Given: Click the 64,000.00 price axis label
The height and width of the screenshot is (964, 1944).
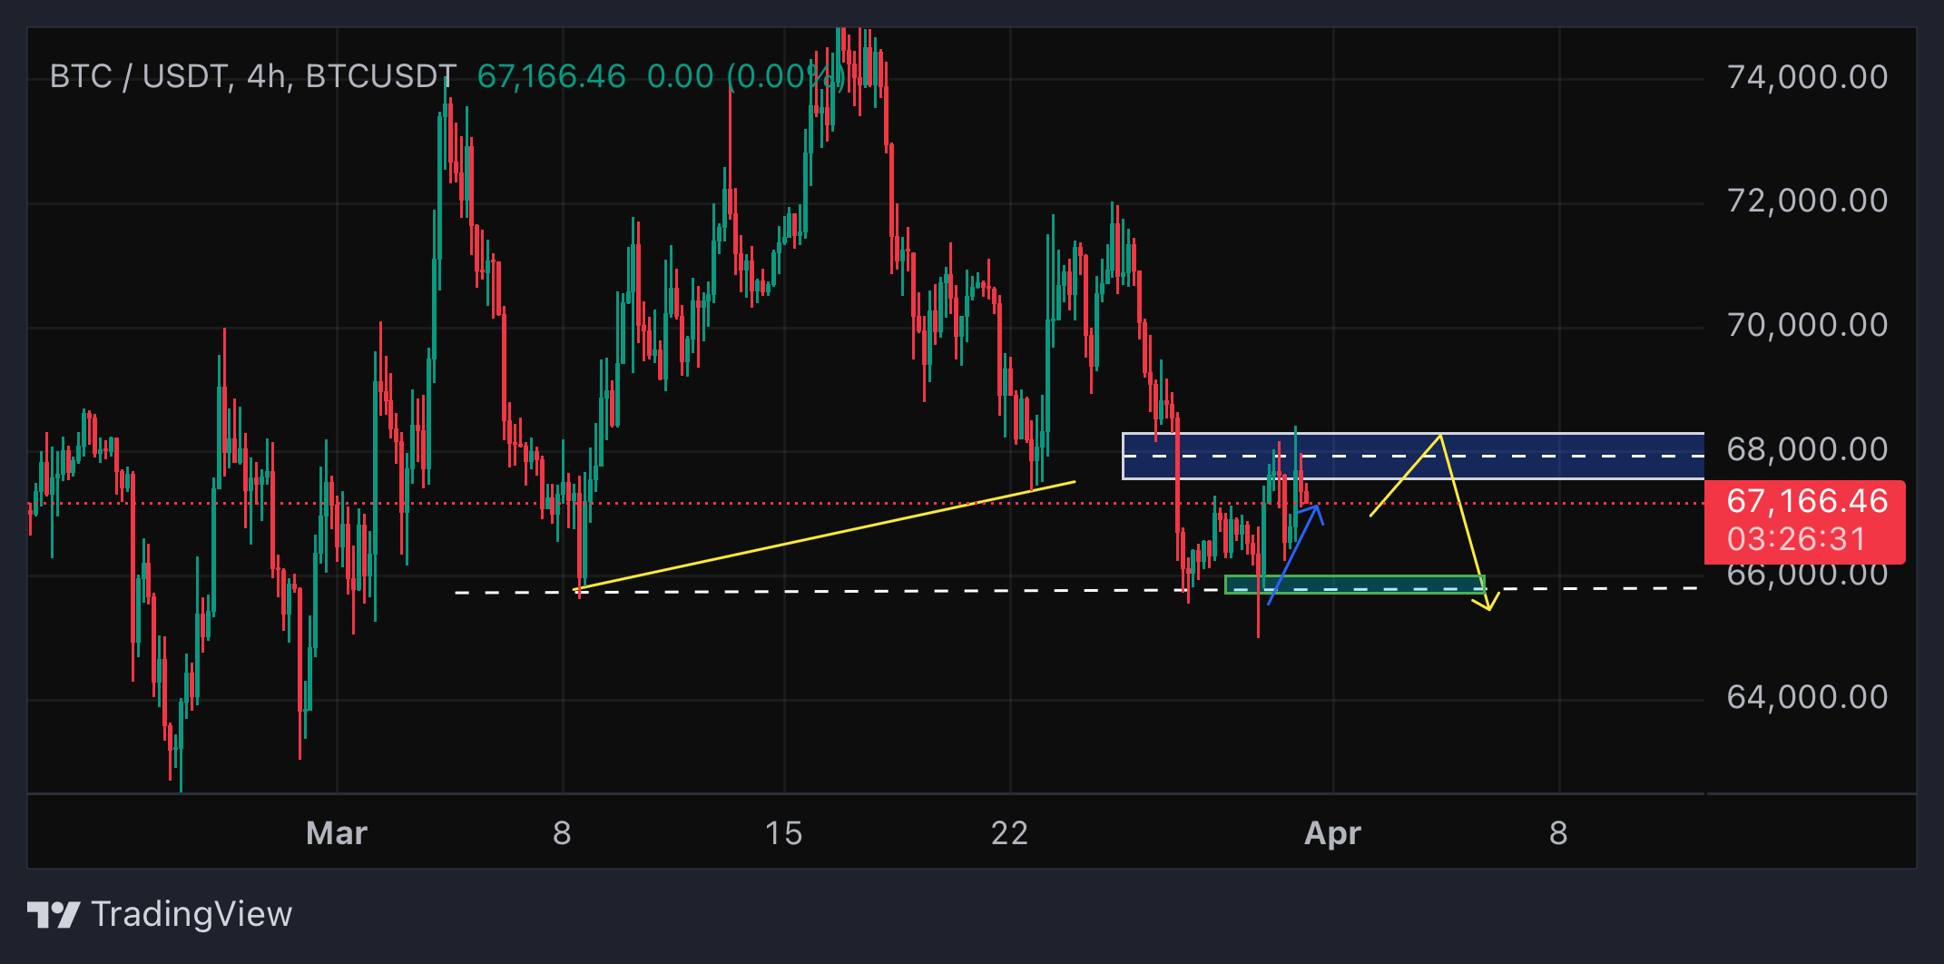Looking at the screenshot, I should (1807, 697).
